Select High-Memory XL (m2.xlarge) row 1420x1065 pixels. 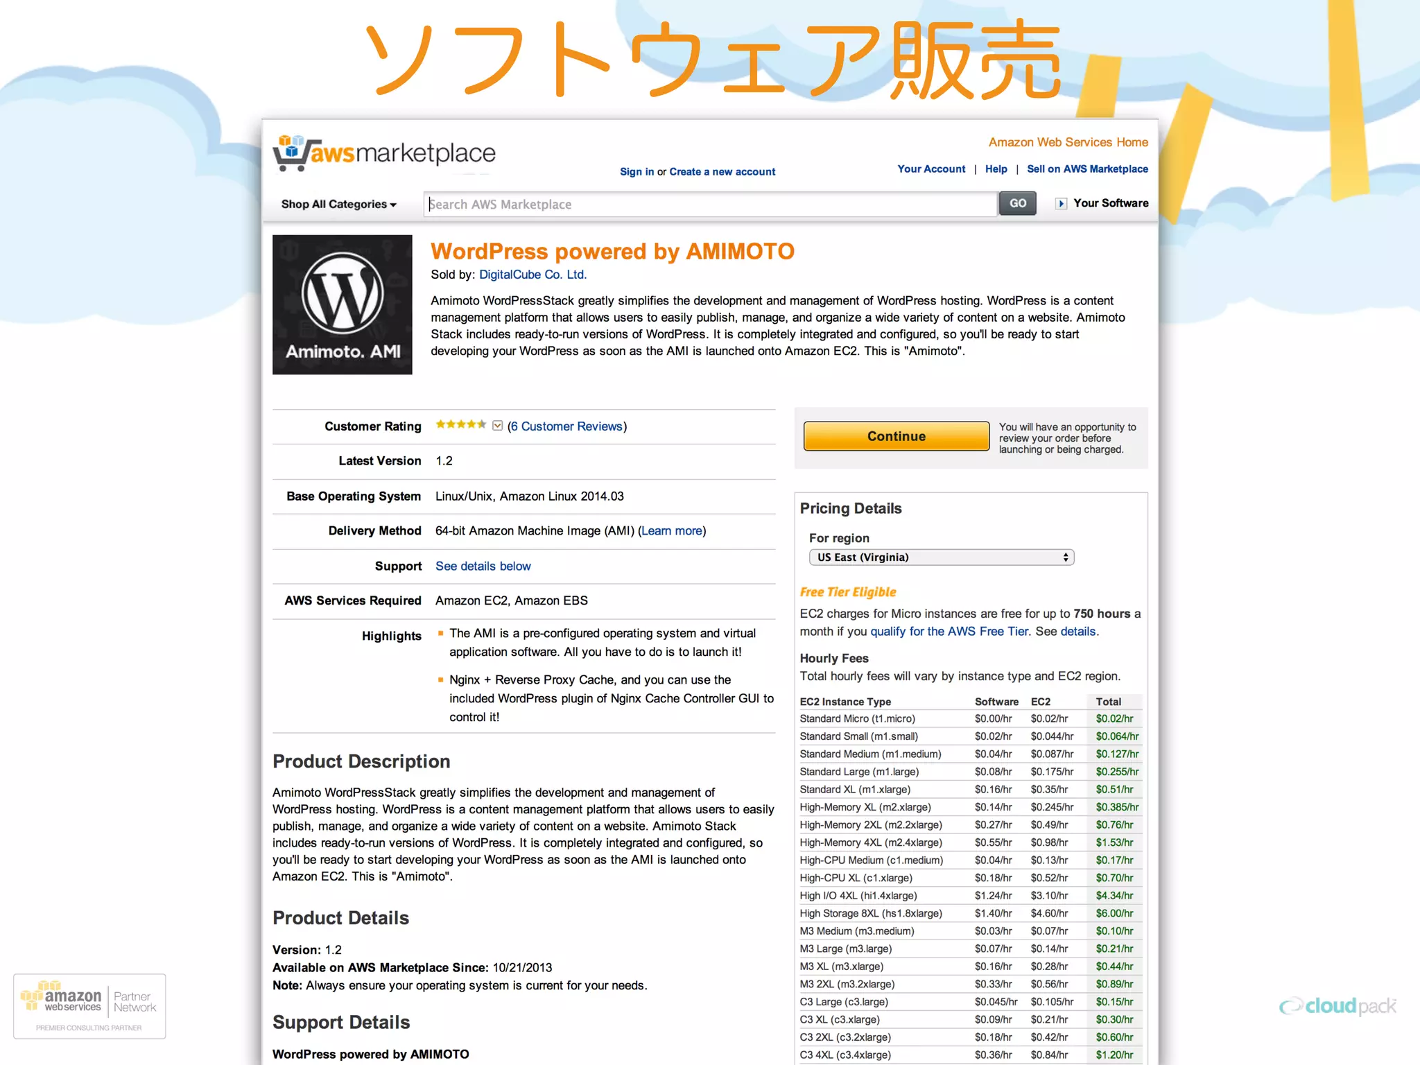(x=970, y=807)
